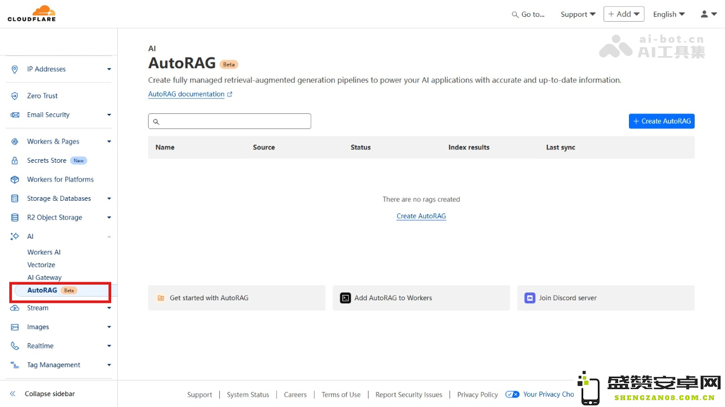Expand the Workers & Pages menu arrow
Image resolution: width=725 pixels, height=407 pixels.
[109, 142]
